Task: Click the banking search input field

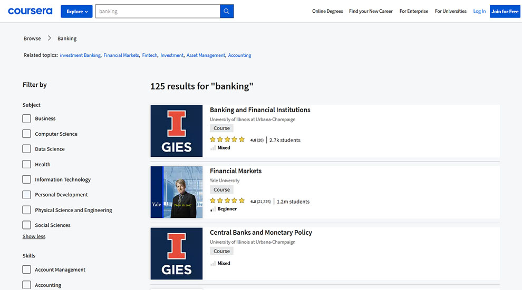Action: 158,11
